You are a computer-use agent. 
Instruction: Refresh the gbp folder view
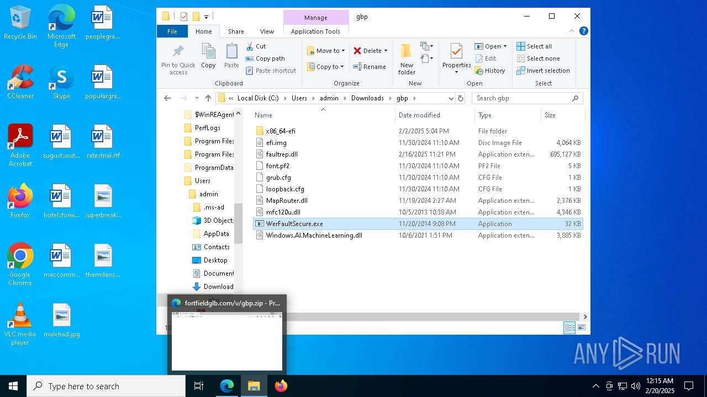[x=461, y=98]
